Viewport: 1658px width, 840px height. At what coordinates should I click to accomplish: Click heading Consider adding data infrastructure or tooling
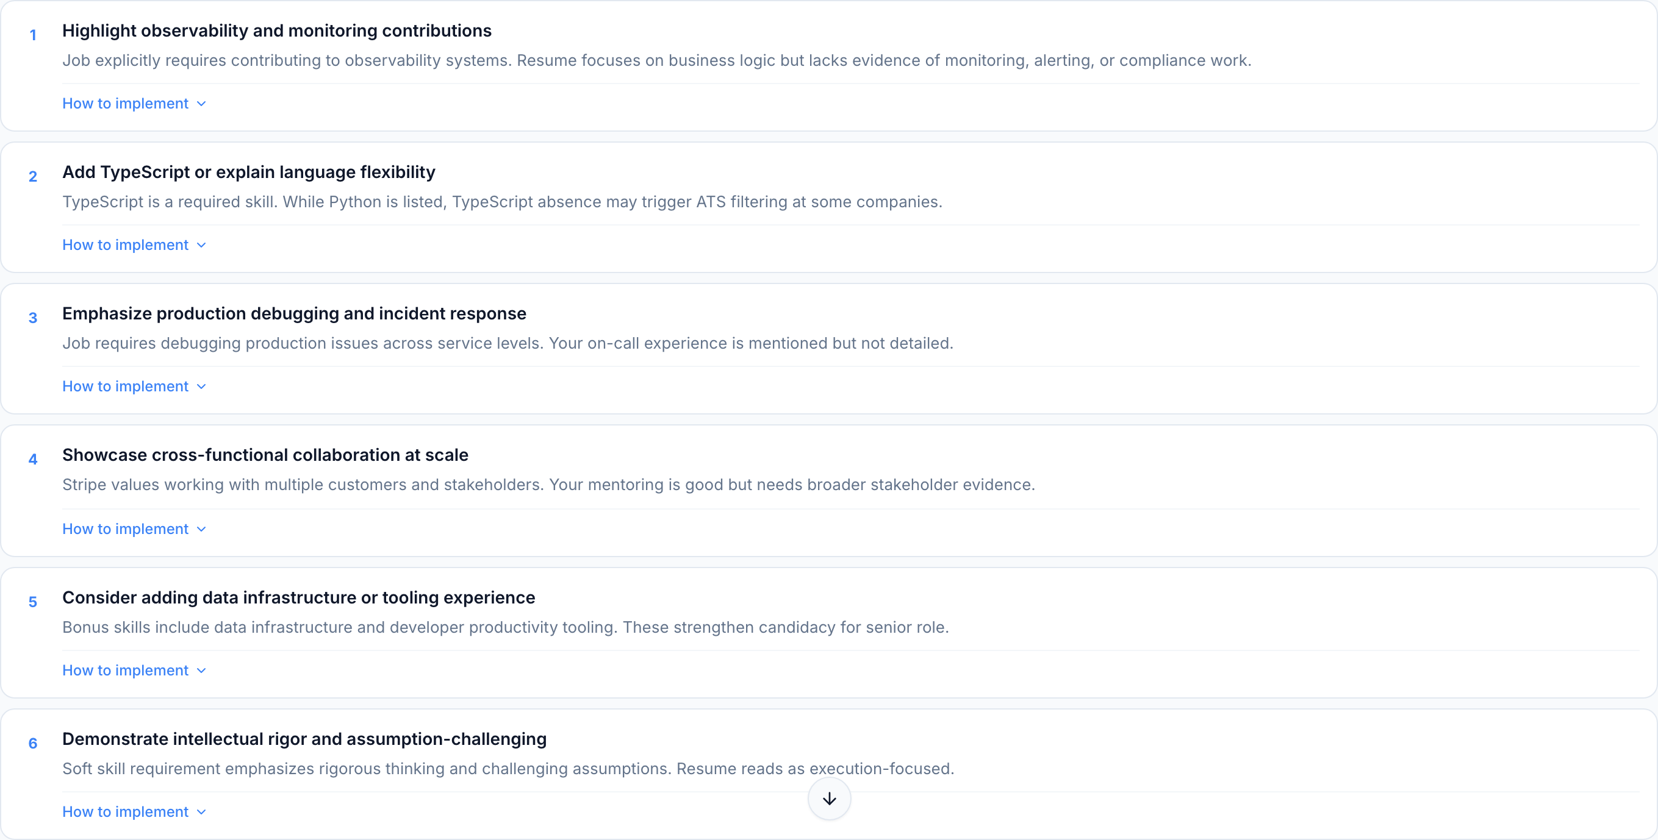point(299,597)
